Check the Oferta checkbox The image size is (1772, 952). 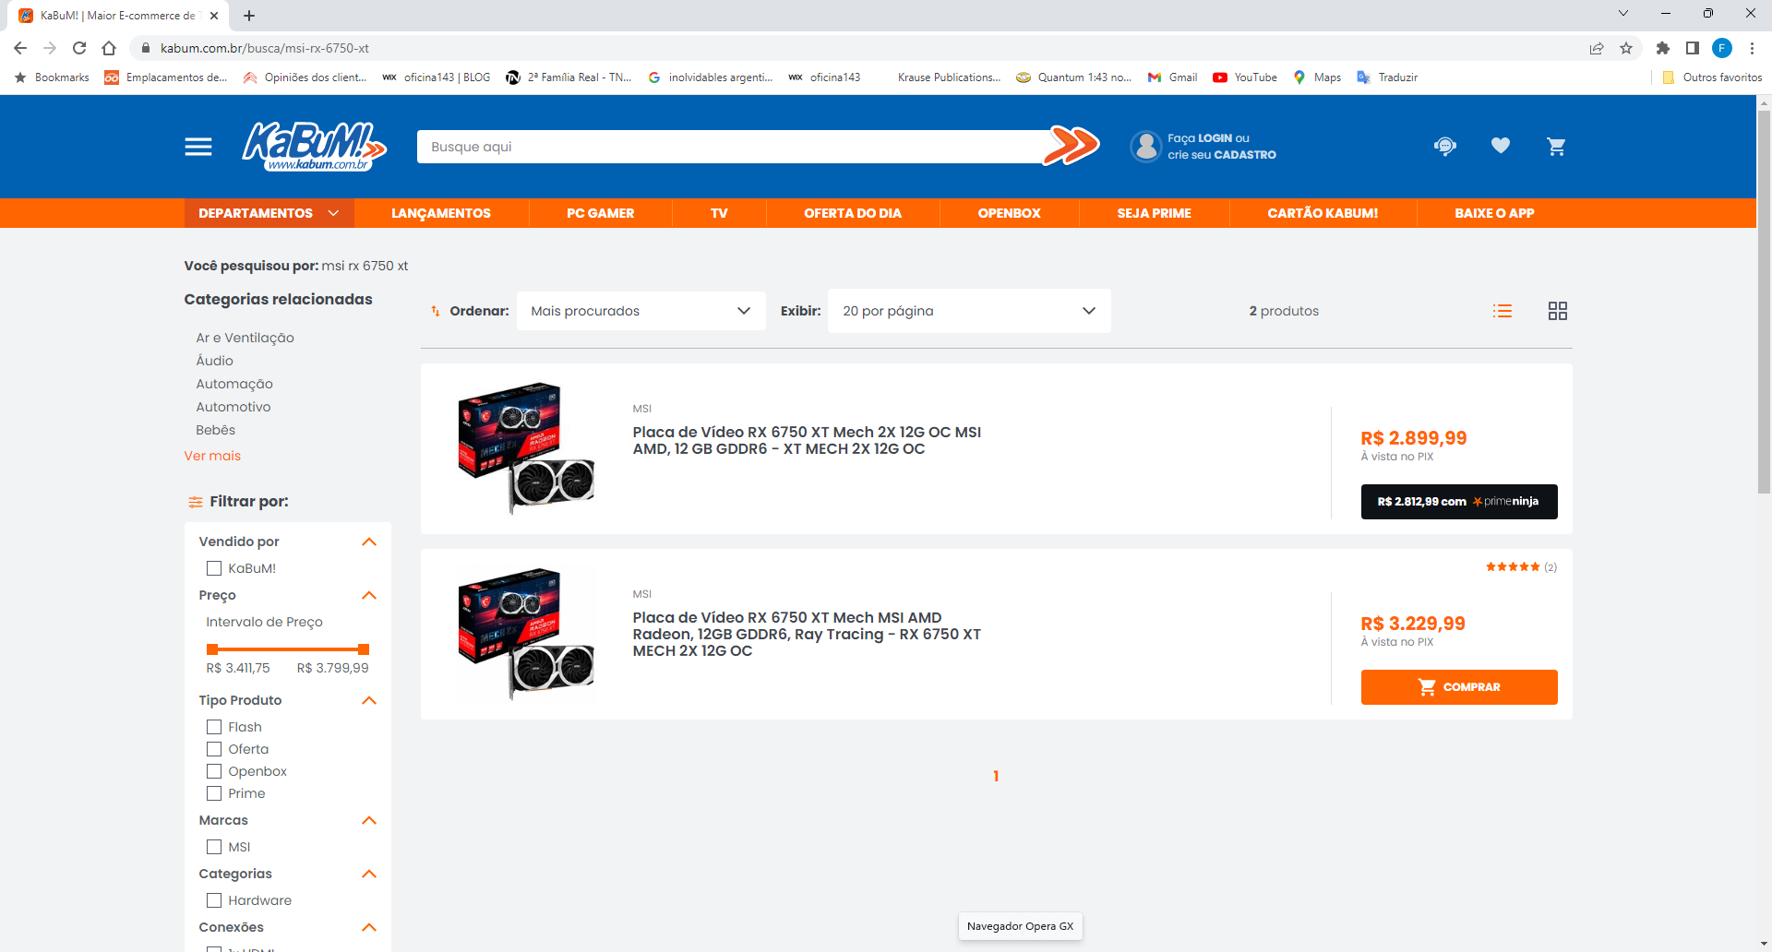click(x=214, y=749)
